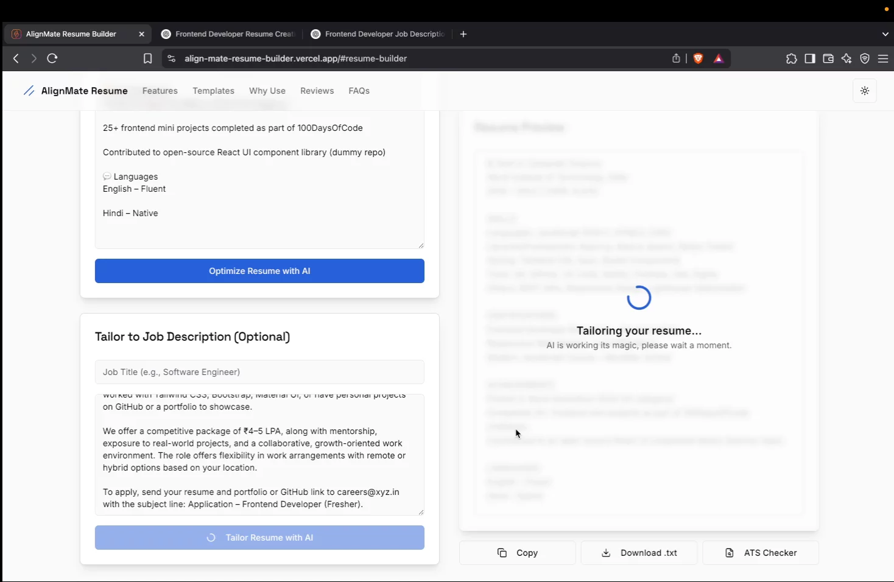Click the share icon in address bar

pyautogui.click(x=676, y=58)
